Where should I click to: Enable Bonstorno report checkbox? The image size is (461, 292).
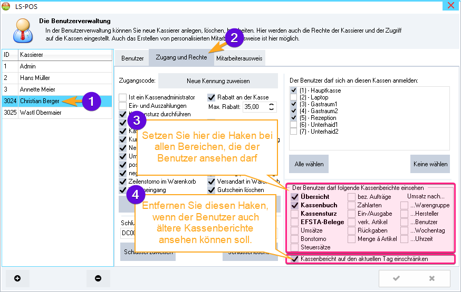295,239
